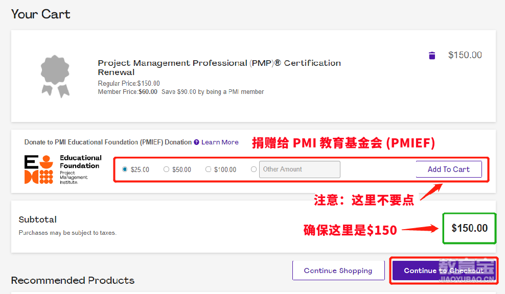
Task: Select the $50.00 donation option
Action: 166,169
